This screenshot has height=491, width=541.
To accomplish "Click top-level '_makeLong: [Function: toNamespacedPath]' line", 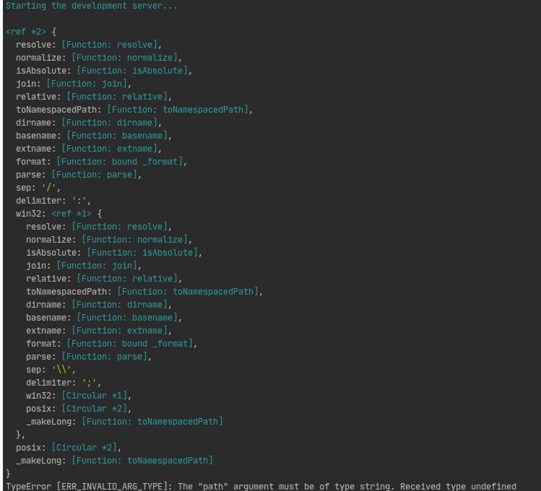I will pyautogui.click(x=114, y=461).
